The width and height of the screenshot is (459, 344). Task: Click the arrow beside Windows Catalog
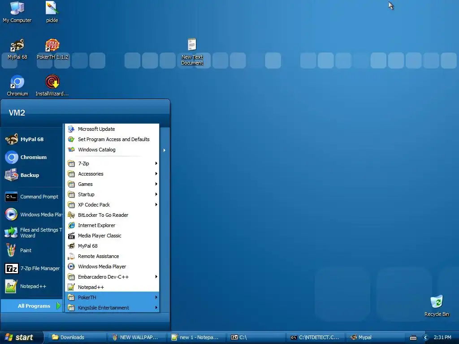(164, 150)
